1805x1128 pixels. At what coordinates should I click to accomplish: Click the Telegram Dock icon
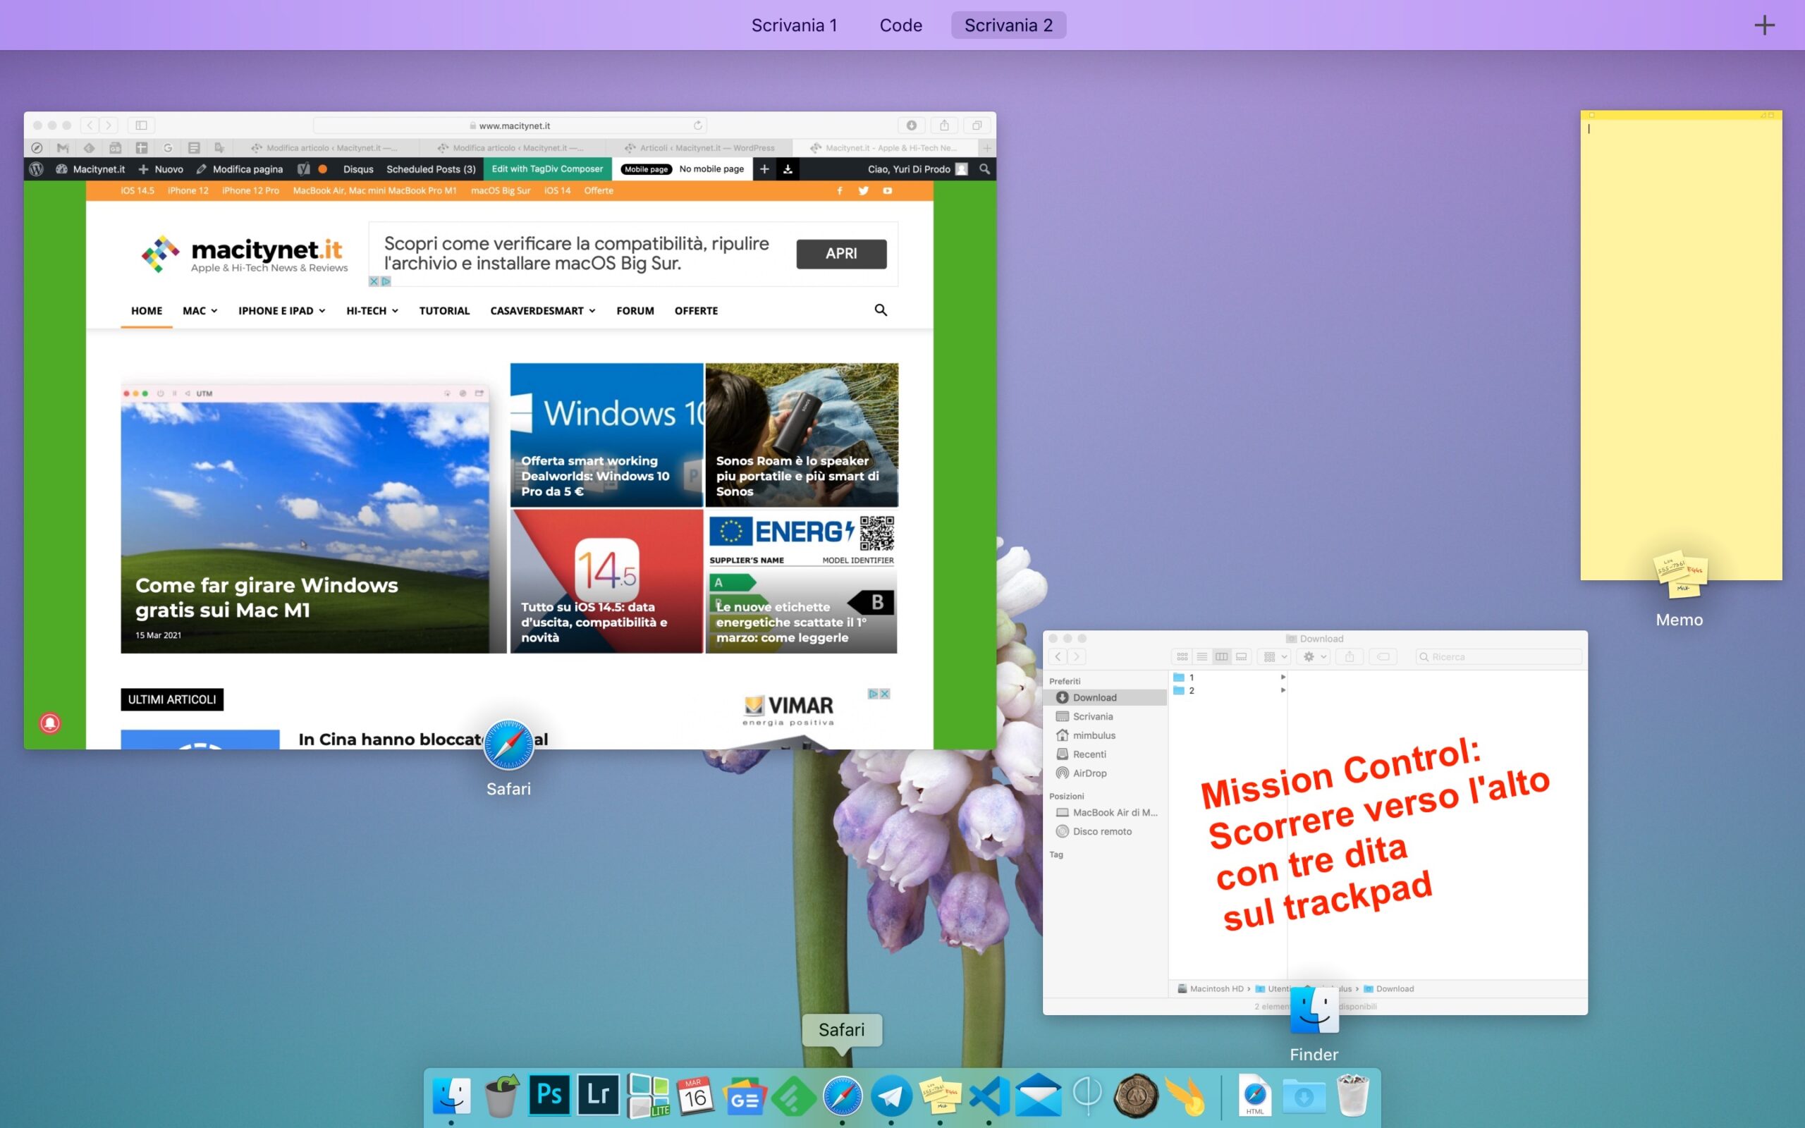pos(891,1095)
